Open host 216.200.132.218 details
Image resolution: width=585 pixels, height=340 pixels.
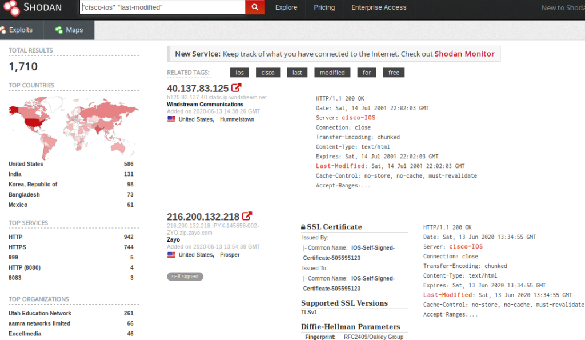(203, 217)
